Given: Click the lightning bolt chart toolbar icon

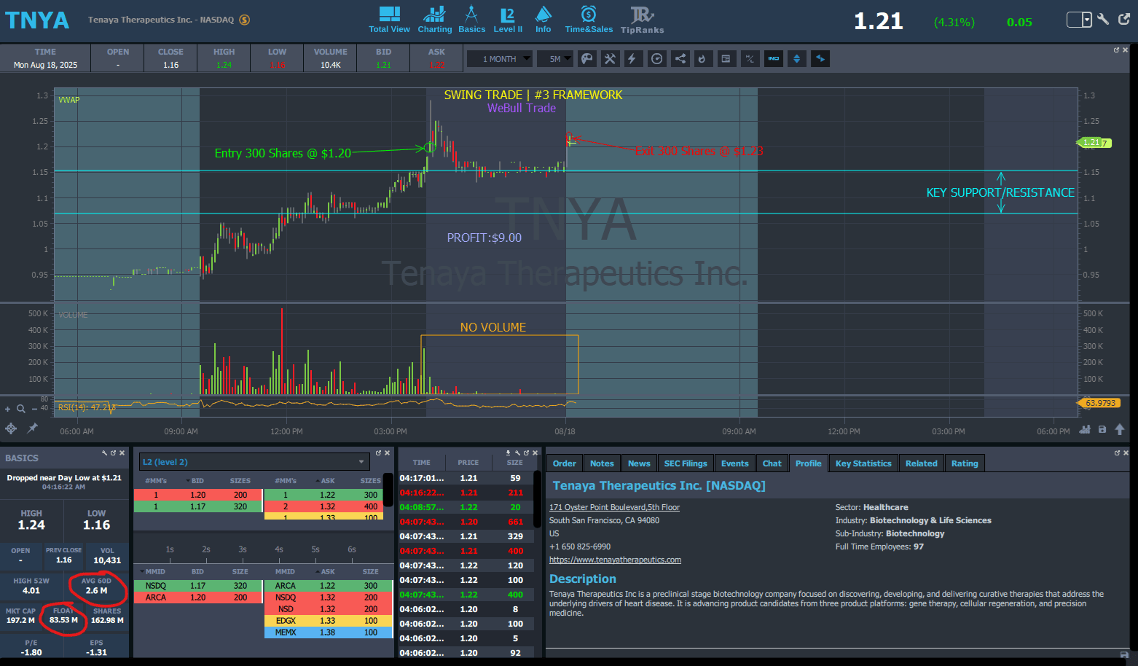Looking at the screenshot, I should click(x=632, y=59).
